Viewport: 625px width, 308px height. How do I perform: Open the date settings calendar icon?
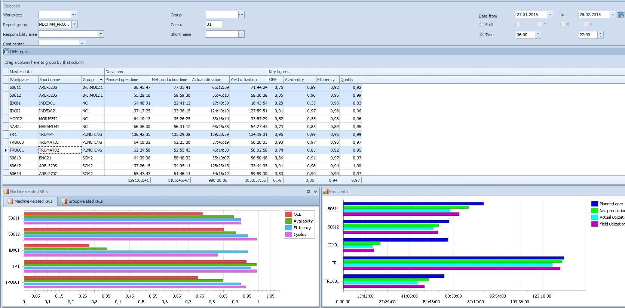(621, 15)
